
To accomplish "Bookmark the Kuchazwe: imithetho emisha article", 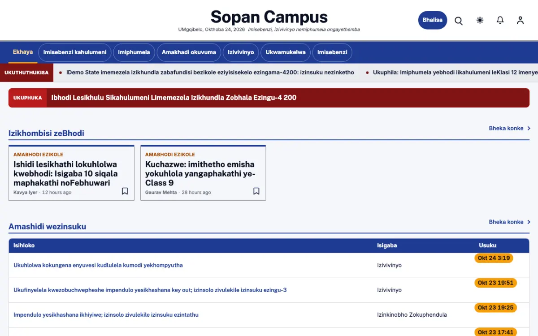I will (256, 191).
